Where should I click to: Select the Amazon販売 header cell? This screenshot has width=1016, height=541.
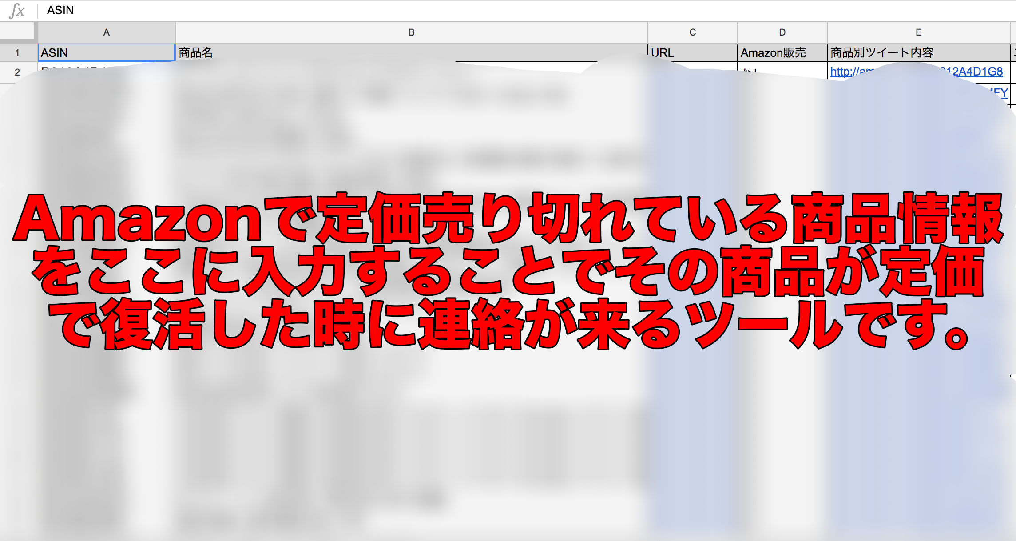(x=782, y=52)
